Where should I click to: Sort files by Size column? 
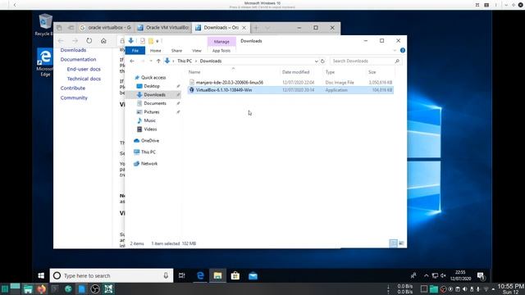tap(372, 72)
